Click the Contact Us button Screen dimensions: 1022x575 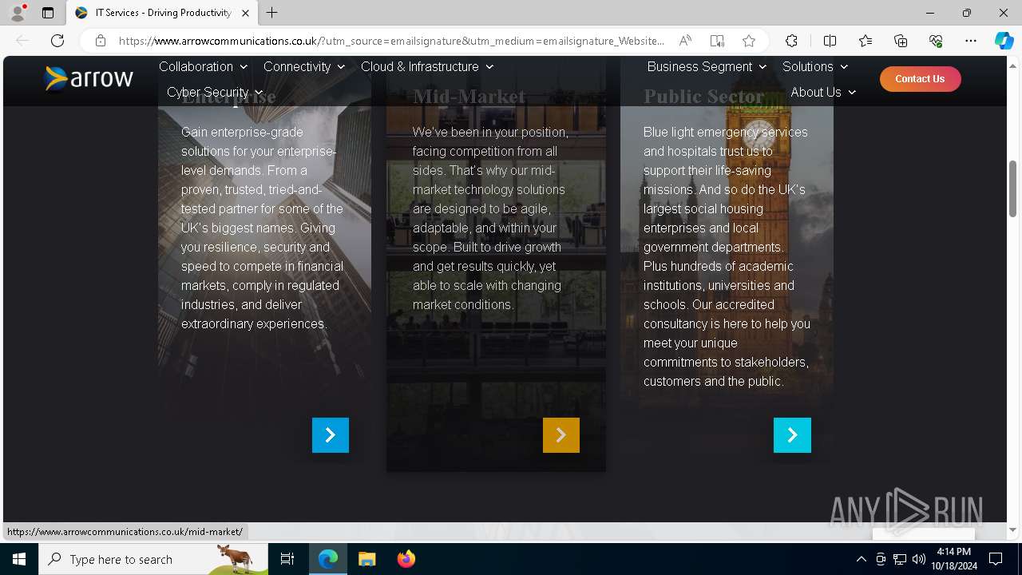tap(920, 79)
